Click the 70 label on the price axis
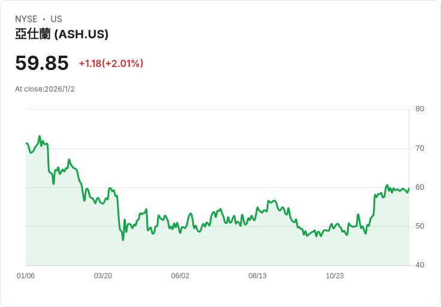The height and width of the screenshot is (307, 441). [x=420, y=148]
